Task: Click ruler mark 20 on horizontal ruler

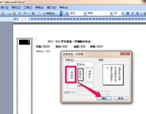Action: (51, 19)
